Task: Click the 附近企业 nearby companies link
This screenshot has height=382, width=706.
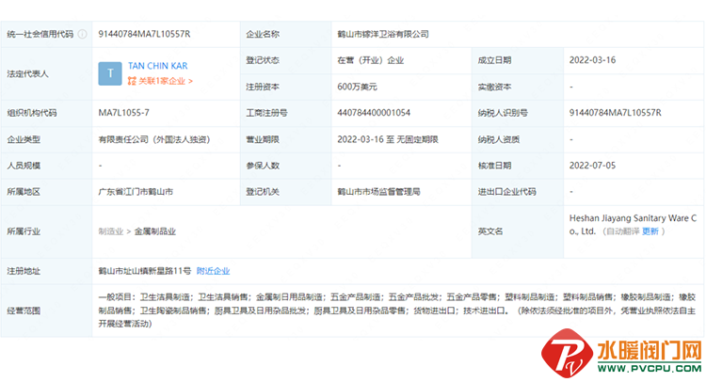Action: pos(213,271)
